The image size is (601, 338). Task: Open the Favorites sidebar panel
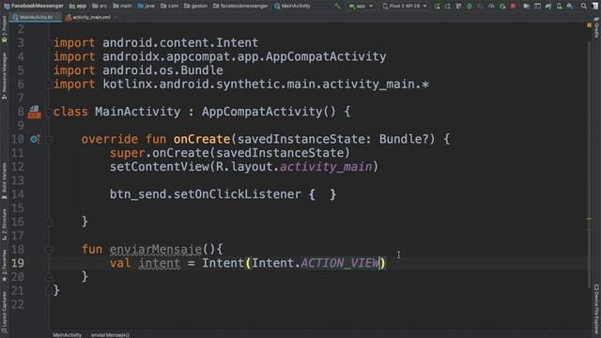pos(4,265)
